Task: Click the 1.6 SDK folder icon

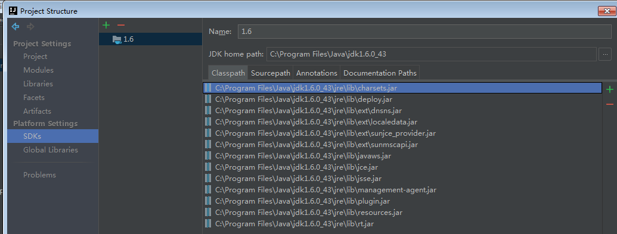Action: (x=117, y=39)
